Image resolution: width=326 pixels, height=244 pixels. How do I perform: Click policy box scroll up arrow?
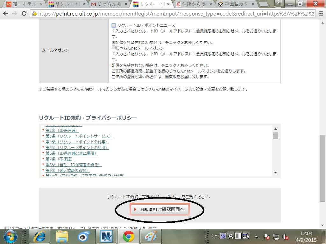pos(275,129)
